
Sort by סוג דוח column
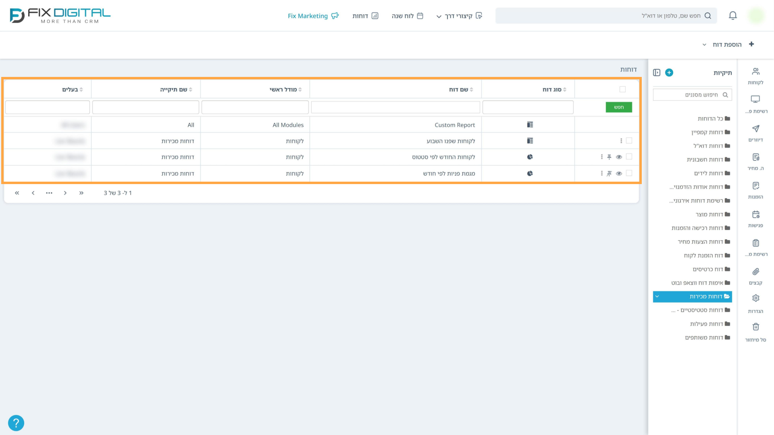554,89
